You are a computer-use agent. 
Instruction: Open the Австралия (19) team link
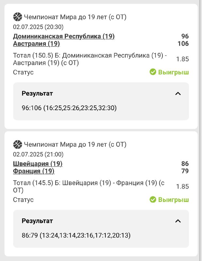pos(37,44)
